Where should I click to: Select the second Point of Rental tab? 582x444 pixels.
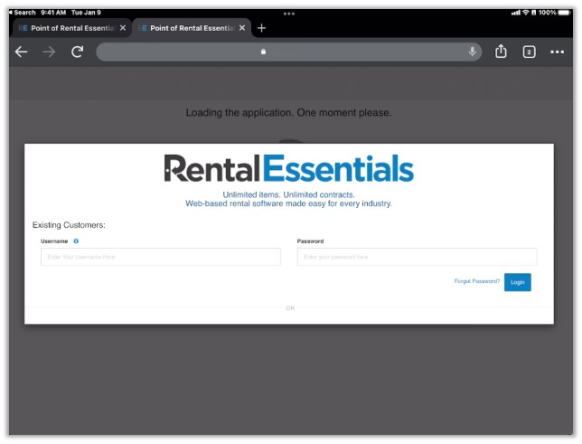point(184,28)
